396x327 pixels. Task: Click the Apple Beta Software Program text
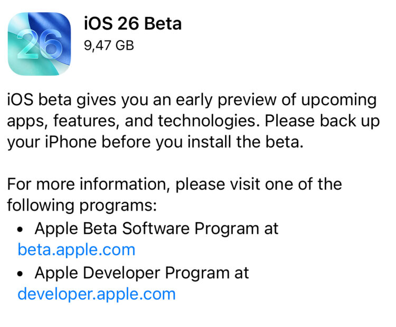147,229
